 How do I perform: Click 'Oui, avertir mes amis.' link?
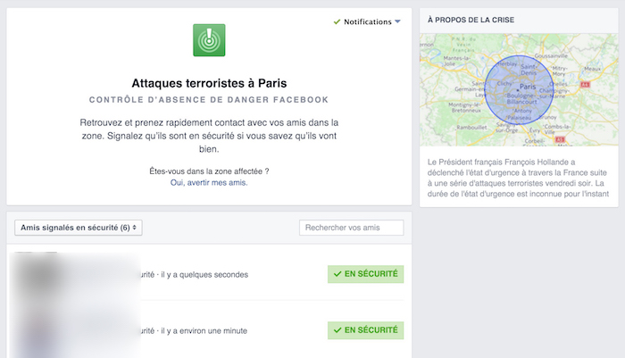pyautogui.click(x=209, y=183)
